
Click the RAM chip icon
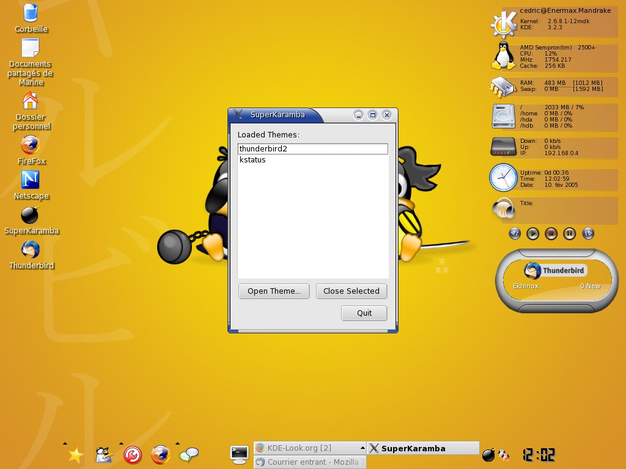click(503, 87)
